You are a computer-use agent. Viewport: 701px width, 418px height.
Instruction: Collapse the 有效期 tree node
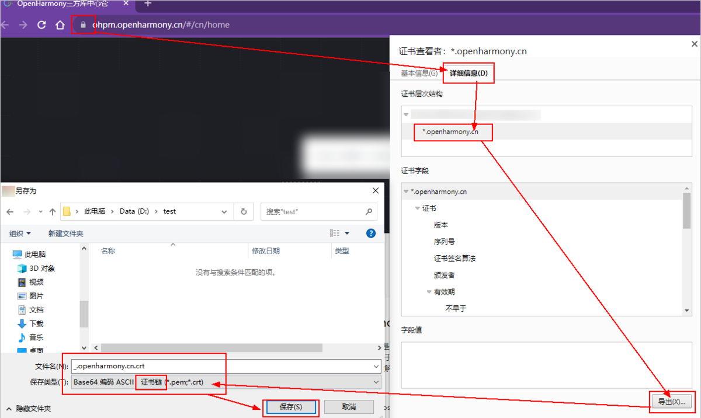(x=429, y=292)
